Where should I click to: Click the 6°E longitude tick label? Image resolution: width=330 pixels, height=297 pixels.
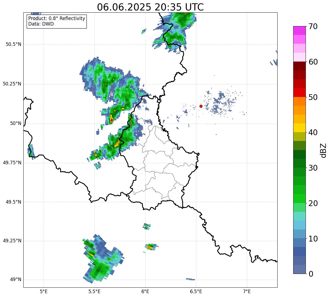tap(145, 291)
